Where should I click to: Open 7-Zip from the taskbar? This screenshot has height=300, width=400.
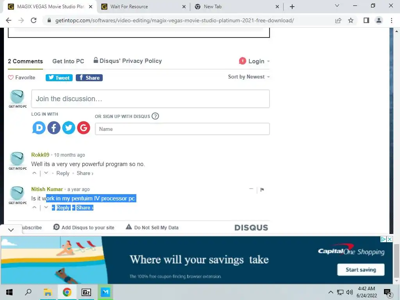[x=86, y=292]
